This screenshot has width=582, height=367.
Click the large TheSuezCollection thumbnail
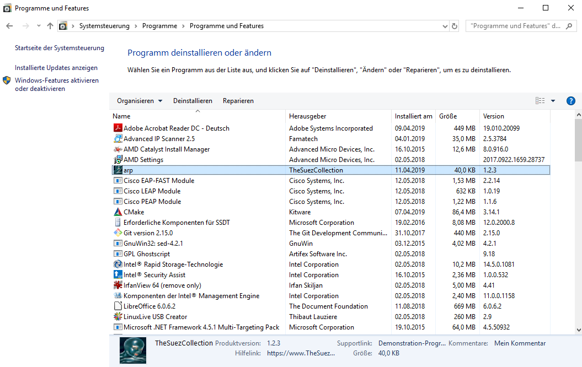pos(133,350)
